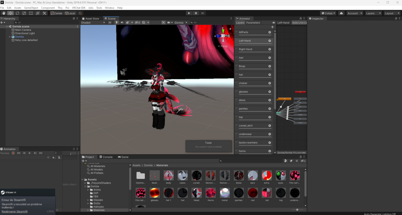The image size is (402, 215).
Task: Click the Center pivot mode button
Action: click(56, 13)
